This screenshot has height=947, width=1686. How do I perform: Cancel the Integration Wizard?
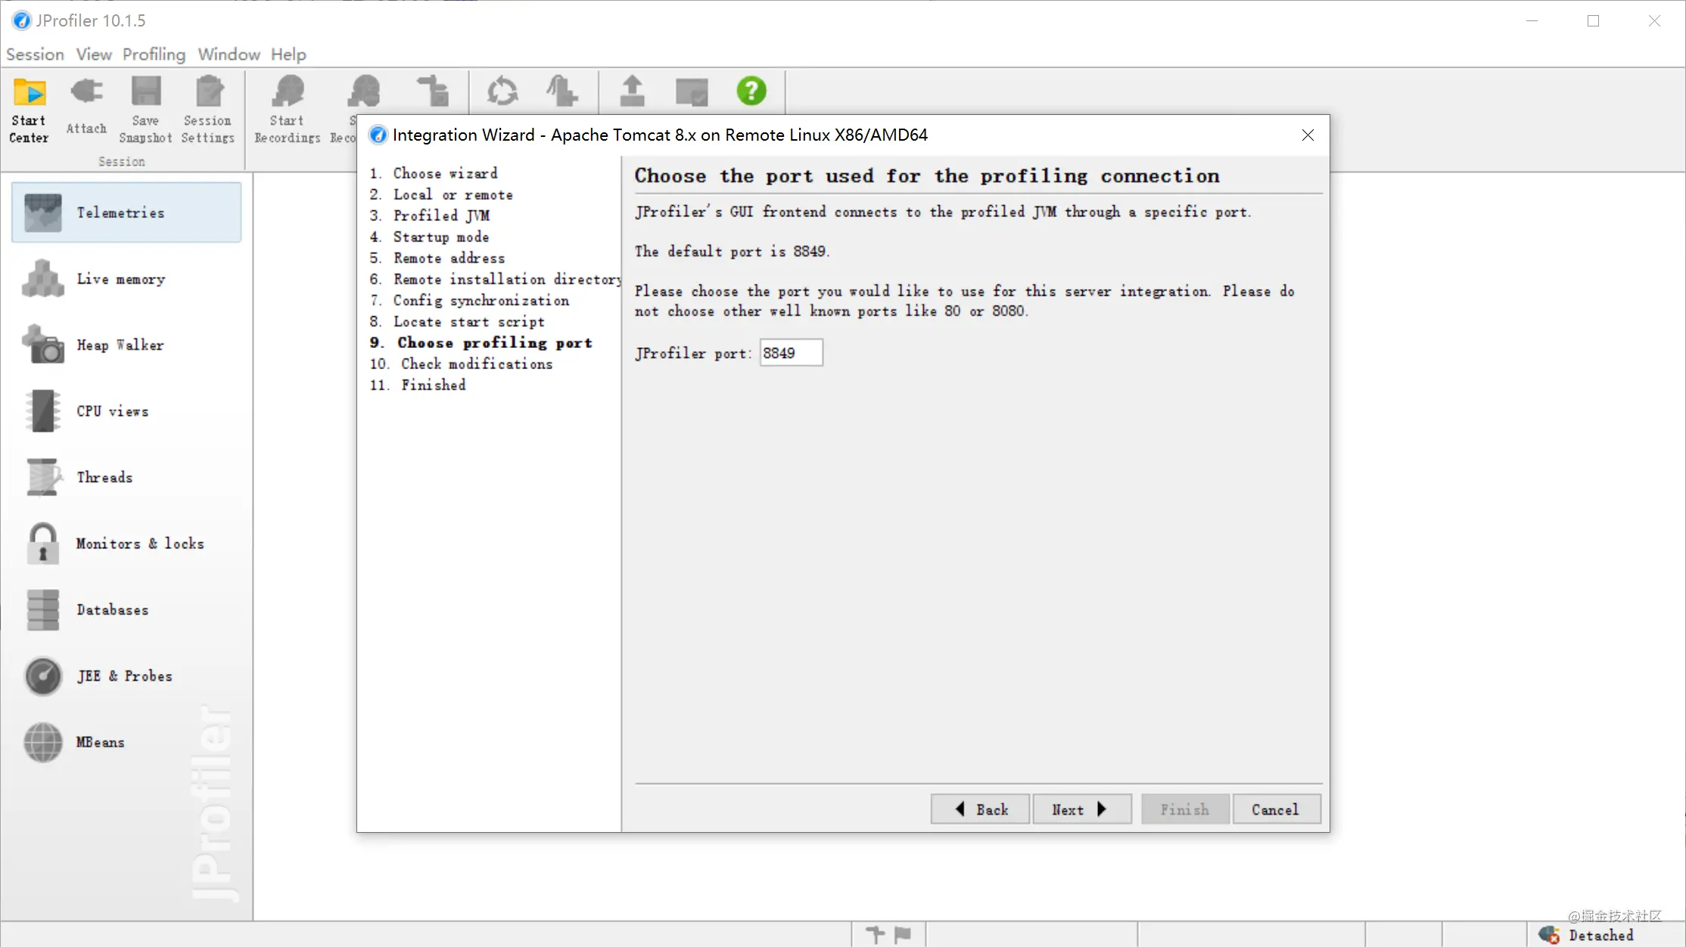[1276, 809]
